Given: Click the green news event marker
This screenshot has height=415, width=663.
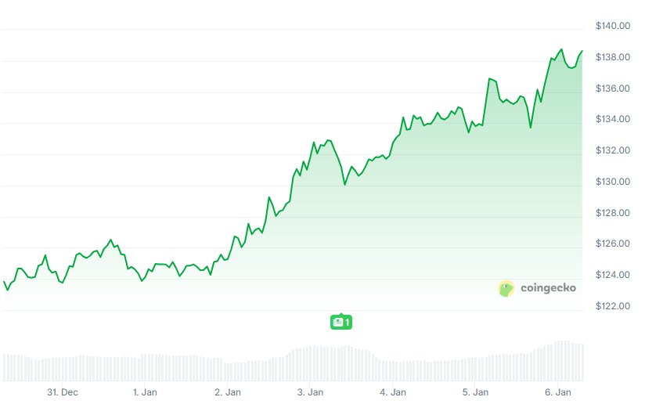Looking at the screenshot, I should click(x=341, y=321).
